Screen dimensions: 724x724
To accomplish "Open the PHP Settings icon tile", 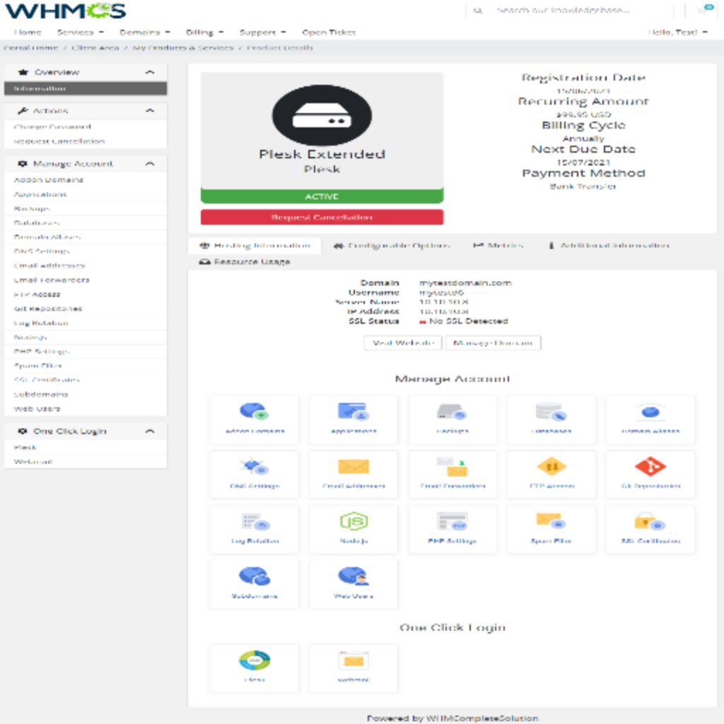I will (452, 528).
